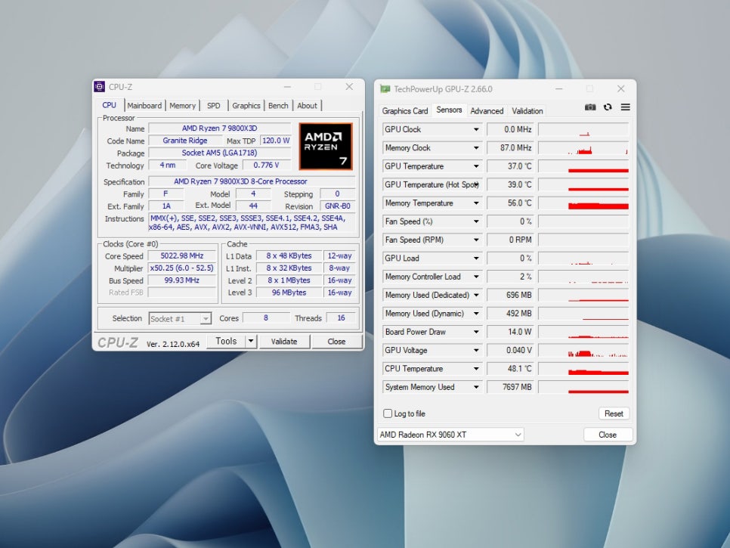The width and height of the screenshot is (730, 548).
Task: Click the Tools button in CPU-Z
Action: click(226, 342)
